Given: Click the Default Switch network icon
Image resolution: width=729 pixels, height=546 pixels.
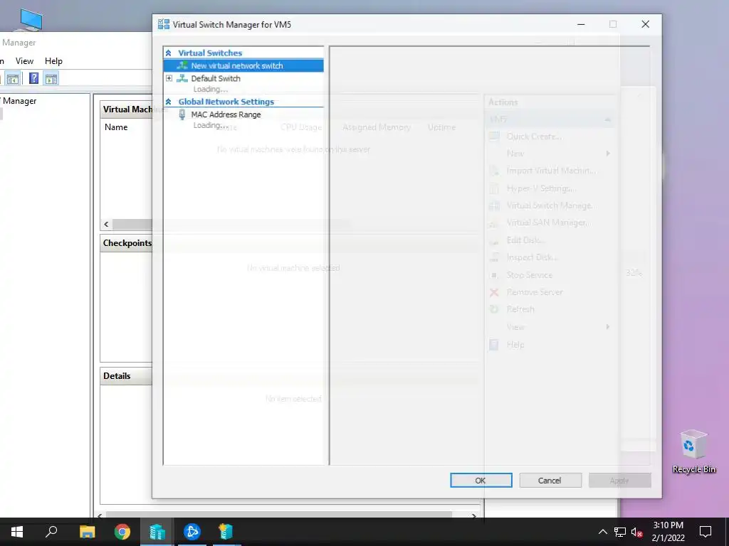Looking at the screenshot, I should point(182,78).
